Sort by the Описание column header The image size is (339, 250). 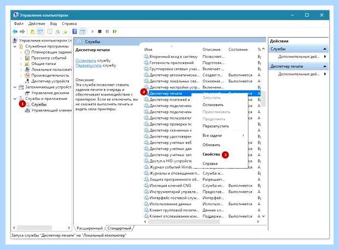point(212,50)
